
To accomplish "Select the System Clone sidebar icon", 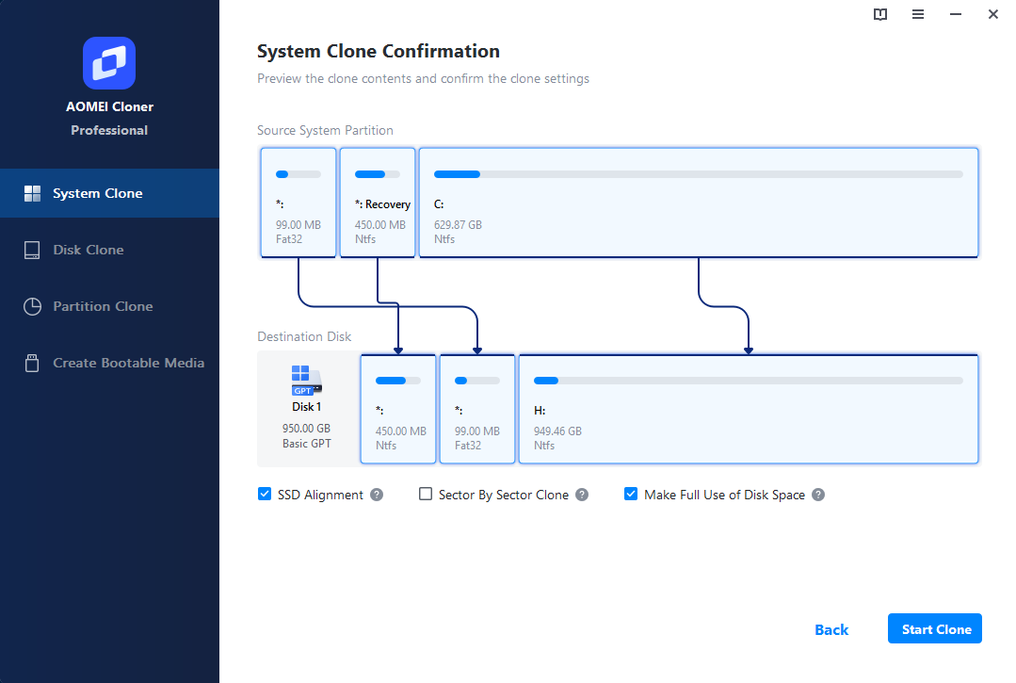I will coord(32,193).
